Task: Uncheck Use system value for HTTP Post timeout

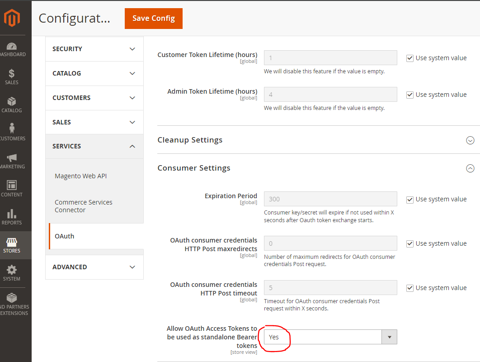Action: coord(410,288)
